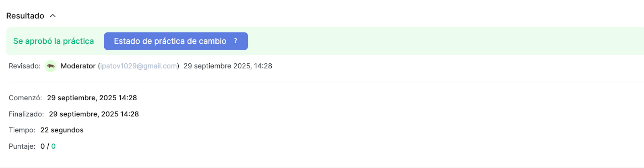Viewport: 644px width, 168px height.
Task: Click the 'Se aprobó la práctica' status text
Action: 54,41
